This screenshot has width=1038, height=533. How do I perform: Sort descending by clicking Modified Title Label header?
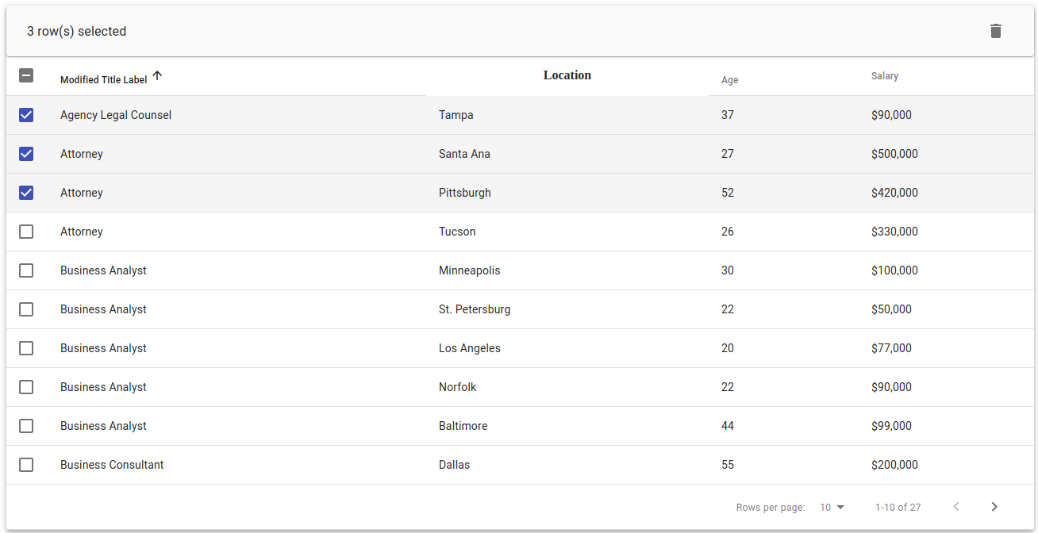103,79
